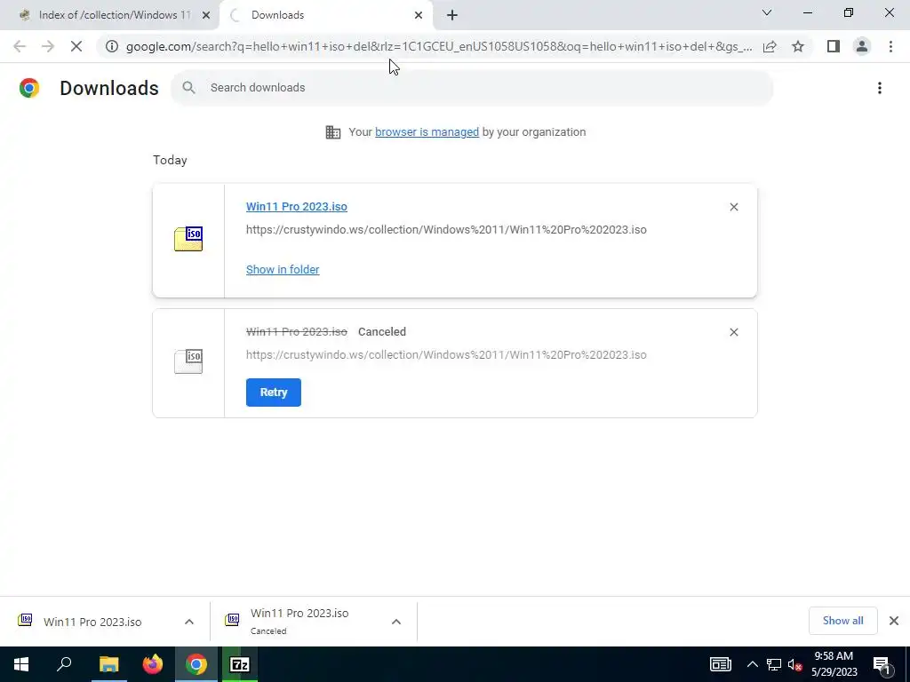Remove canceled Win11 Pro download from list
This screenshot has height=682, width=910.
coord(733,332)
